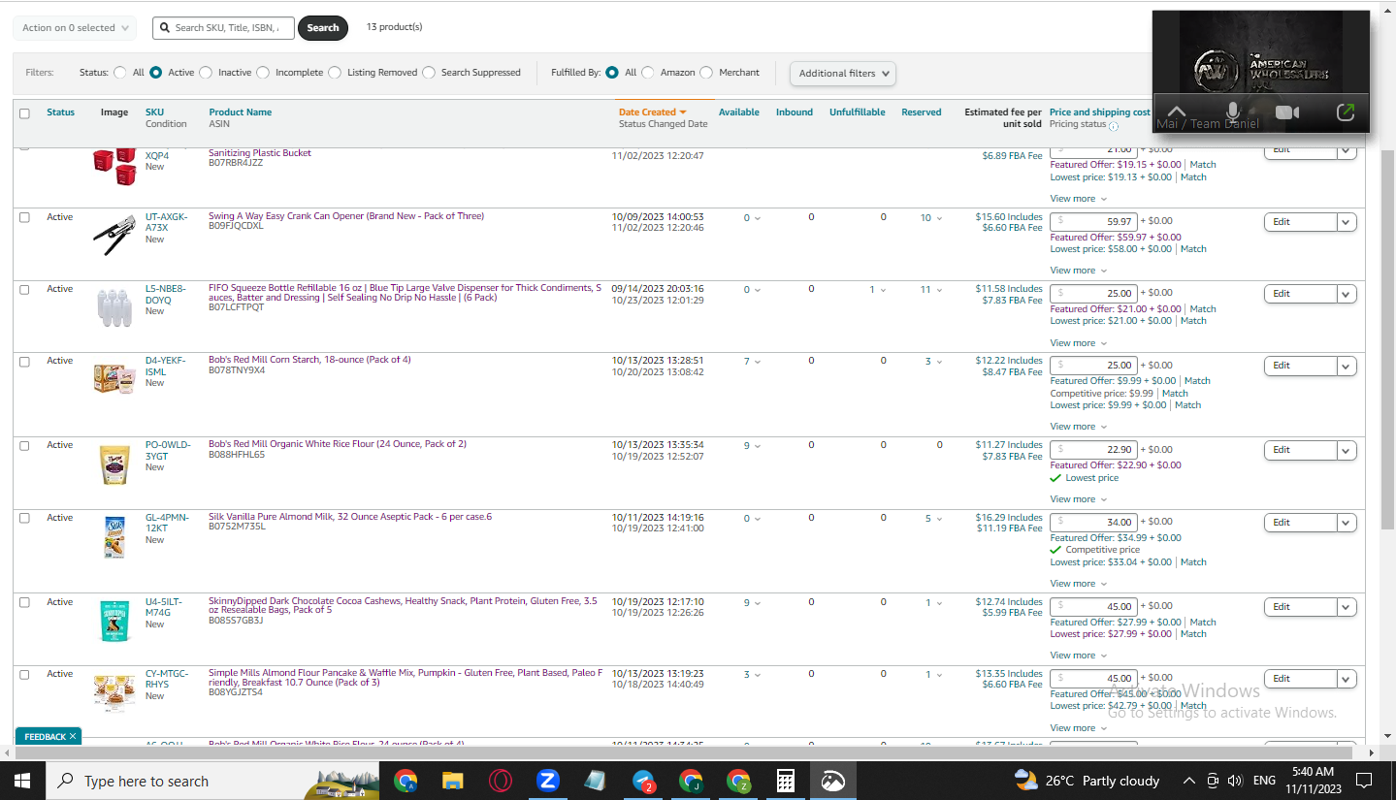Screen dimensions: 1396x800
Task: Select Fulfilled By Merchant filter
Action: coord(706,73)
